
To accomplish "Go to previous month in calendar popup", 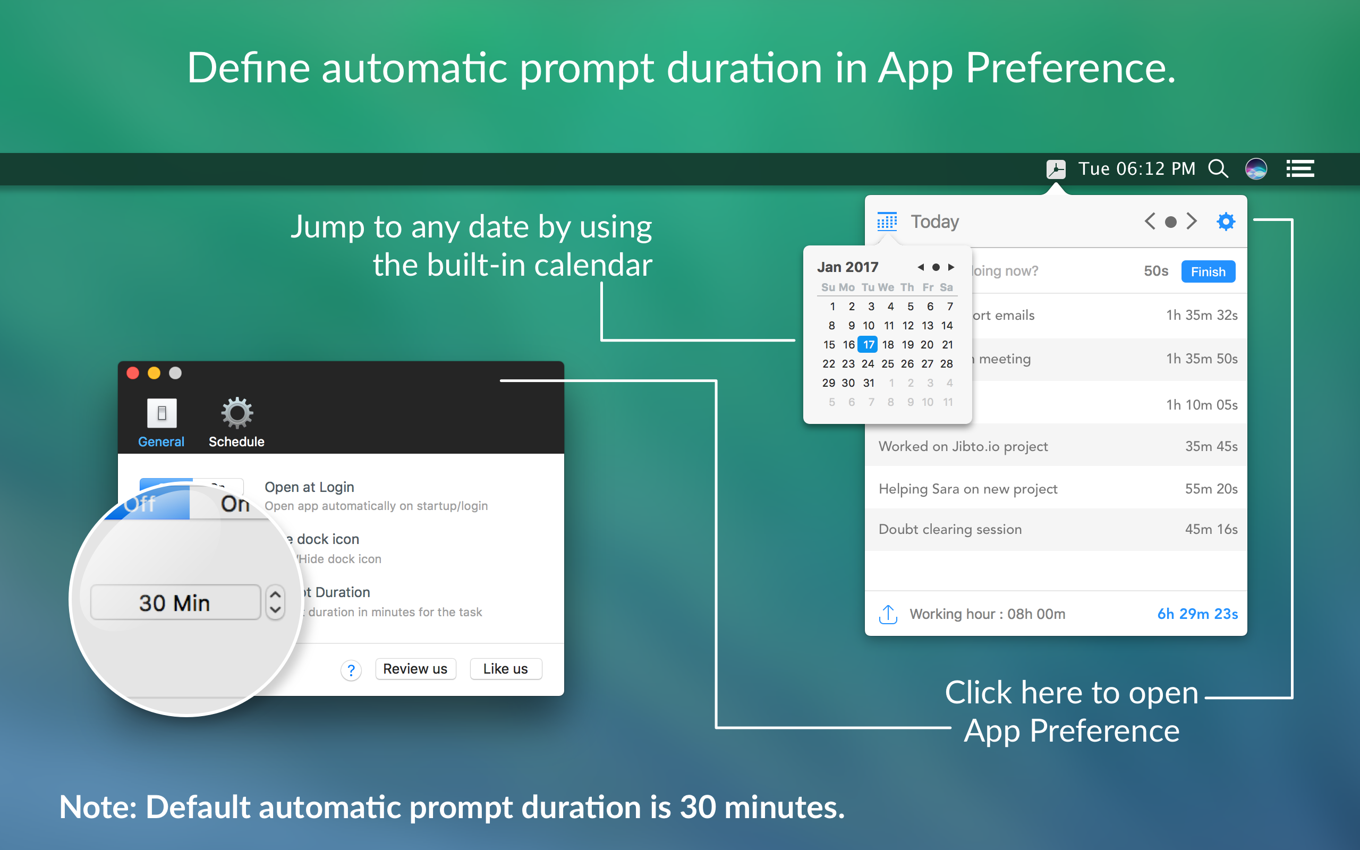I will 921,267.
